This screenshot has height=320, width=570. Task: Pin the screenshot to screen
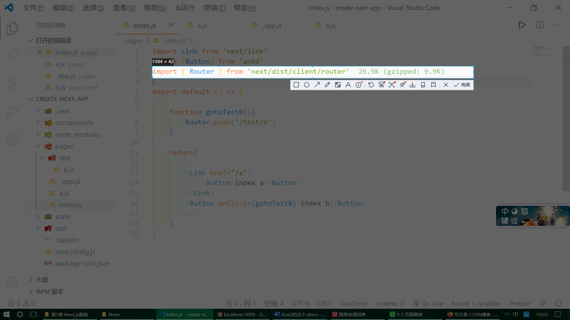tap(402, 85)
